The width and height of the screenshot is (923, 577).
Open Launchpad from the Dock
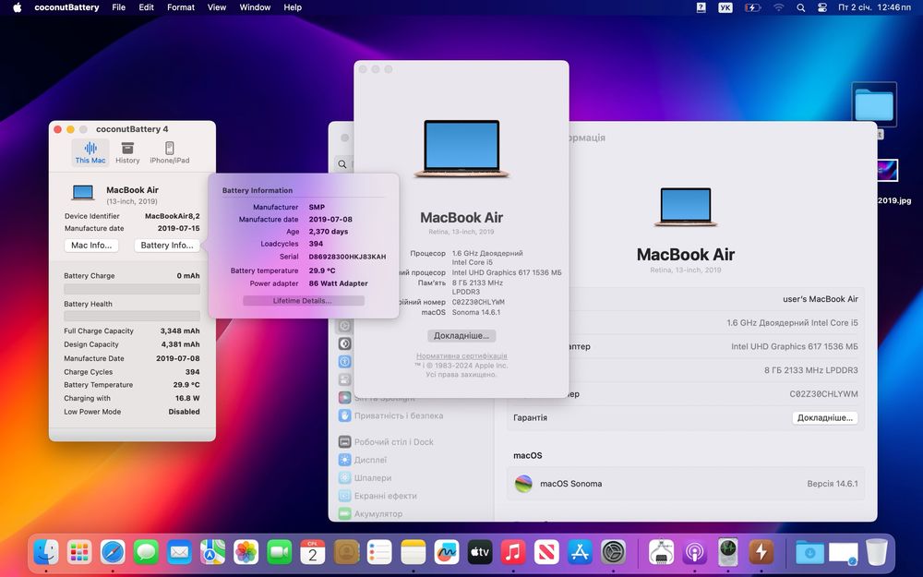pos(79,552)
